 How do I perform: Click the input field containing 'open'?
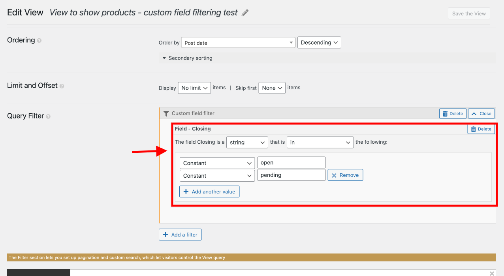click(291, 162)
